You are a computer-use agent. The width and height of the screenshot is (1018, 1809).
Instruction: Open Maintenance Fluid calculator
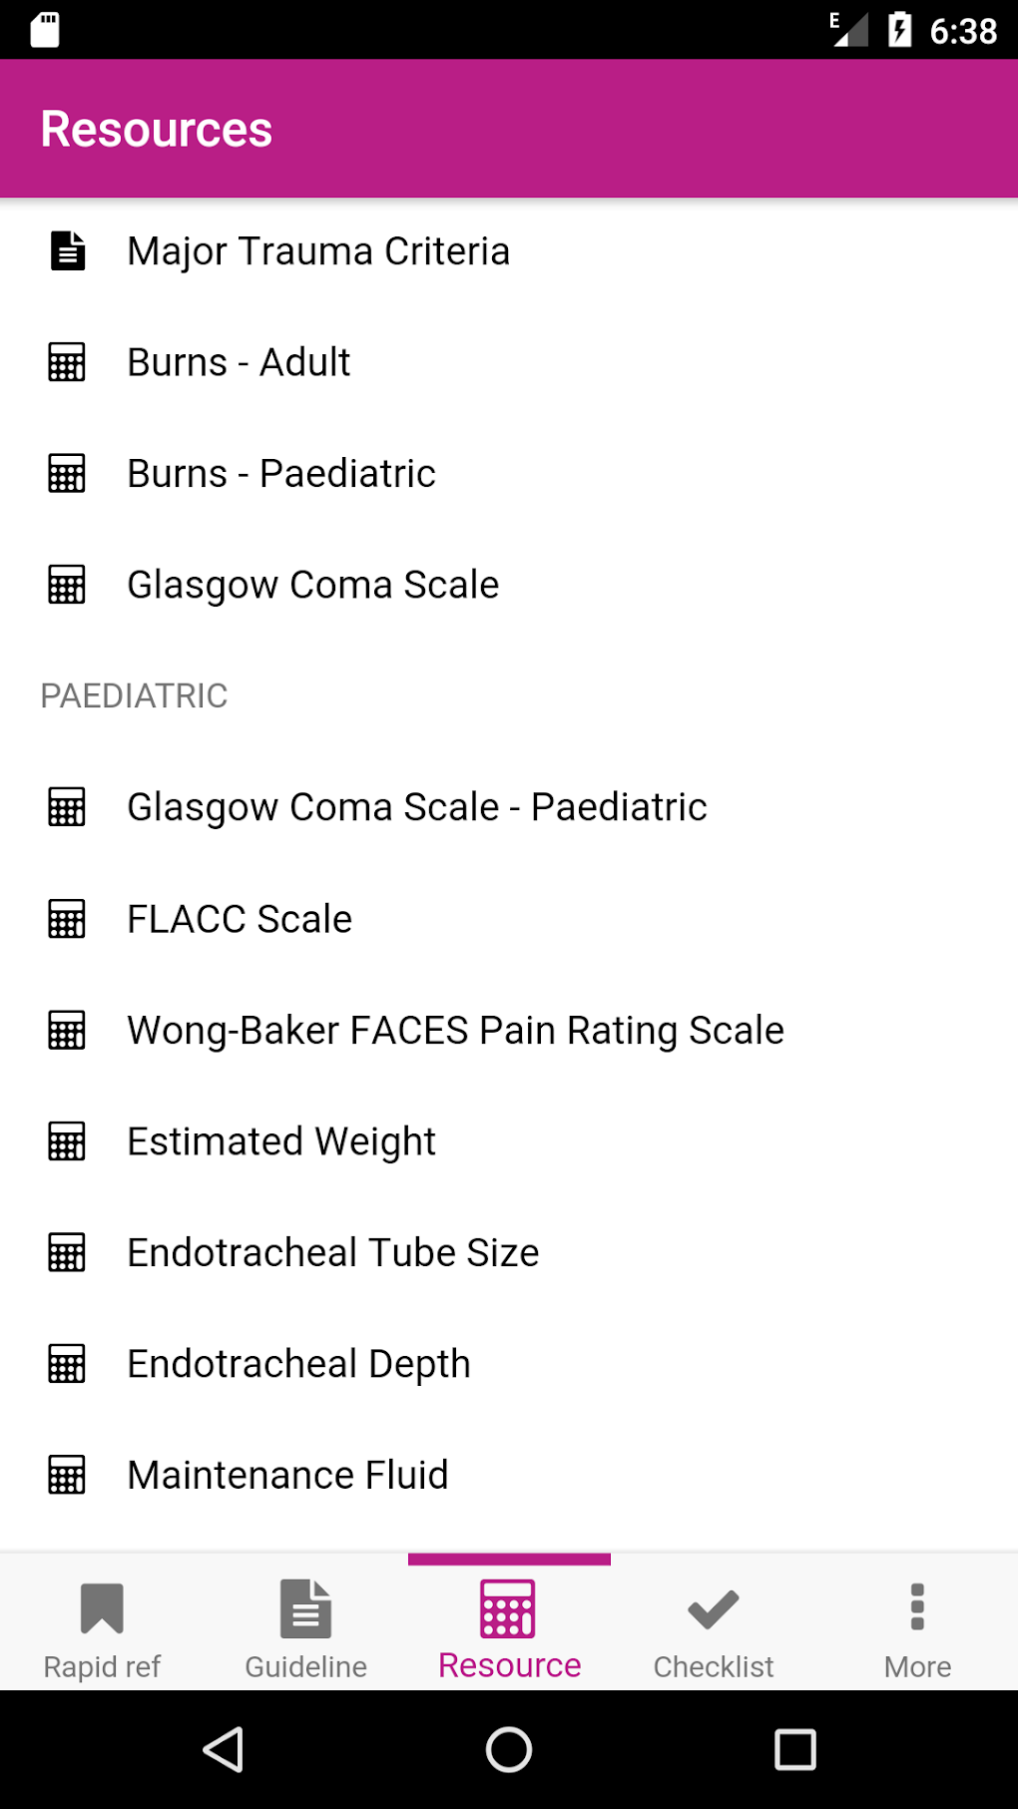coord(287,1475)
